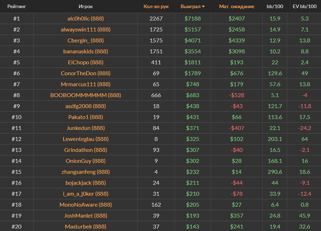Select player Cbergin_ (888)
The width and height of the screenshot is (321, 231).
pyautogui.click(x=85, y=40)
